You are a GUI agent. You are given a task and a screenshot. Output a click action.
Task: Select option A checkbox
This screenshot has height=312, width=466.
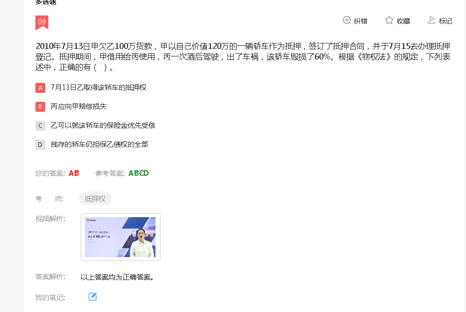[x=40, y=88]
